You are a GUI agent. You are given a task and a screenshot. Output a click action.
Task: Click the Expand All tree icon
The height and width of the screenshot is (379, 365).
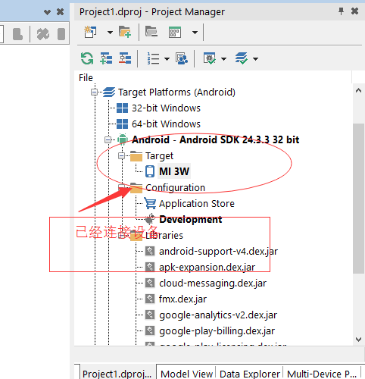[x=106, y=58]
